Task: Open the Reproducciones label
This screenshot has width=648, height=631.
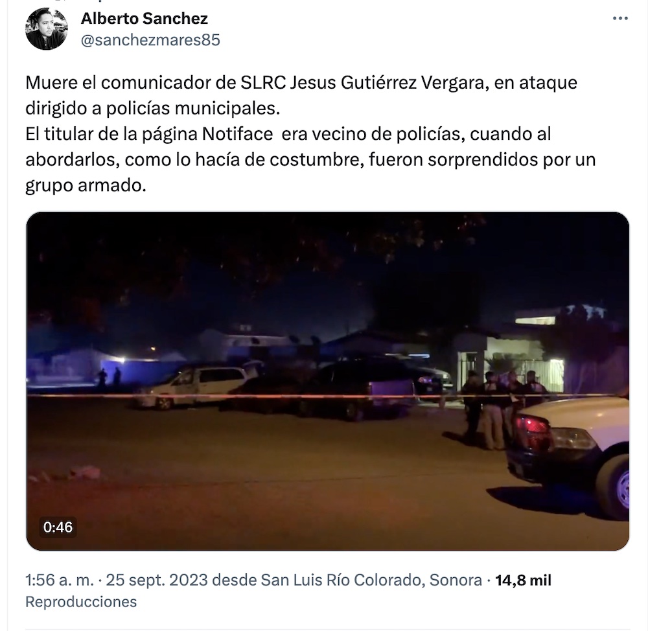Action: pyautogui.click(x=81, y=602)
